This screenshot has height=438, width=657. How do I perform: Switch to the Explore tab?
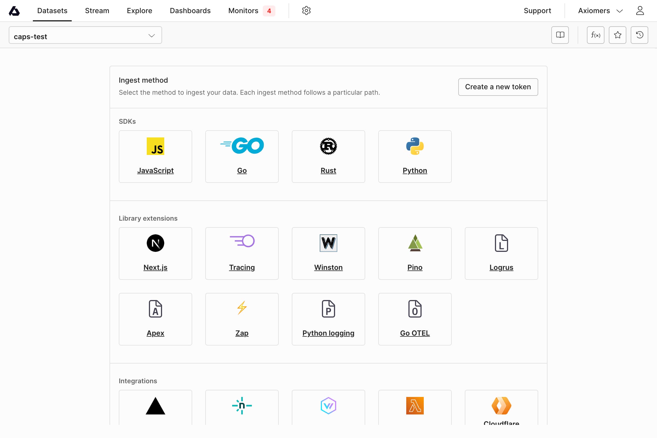click(x=139, y=11)
